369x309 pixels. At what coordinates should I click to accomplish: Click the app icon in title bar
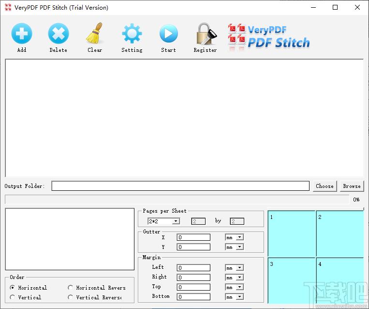(8, 7)
